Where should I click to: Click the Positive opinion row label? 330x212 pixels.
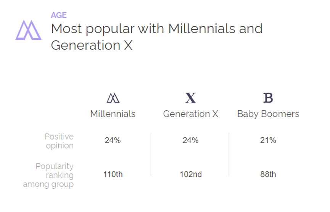[60, 141]
